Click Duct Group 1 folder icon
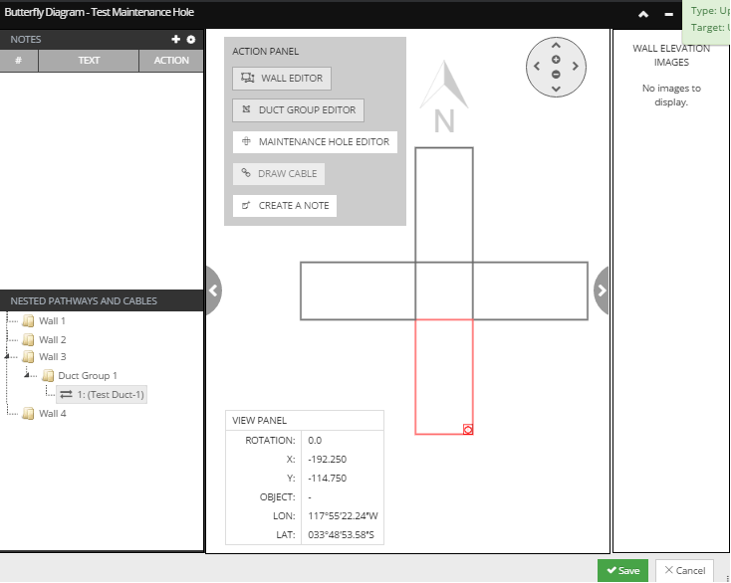 (x=48, y=376)
